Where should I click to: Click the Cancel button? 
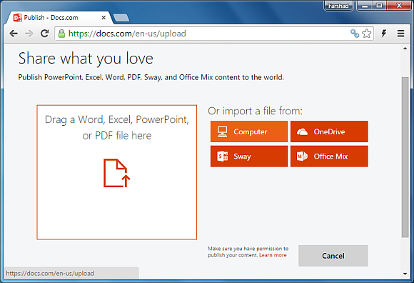pyautogui.click(x=333, y=256)
